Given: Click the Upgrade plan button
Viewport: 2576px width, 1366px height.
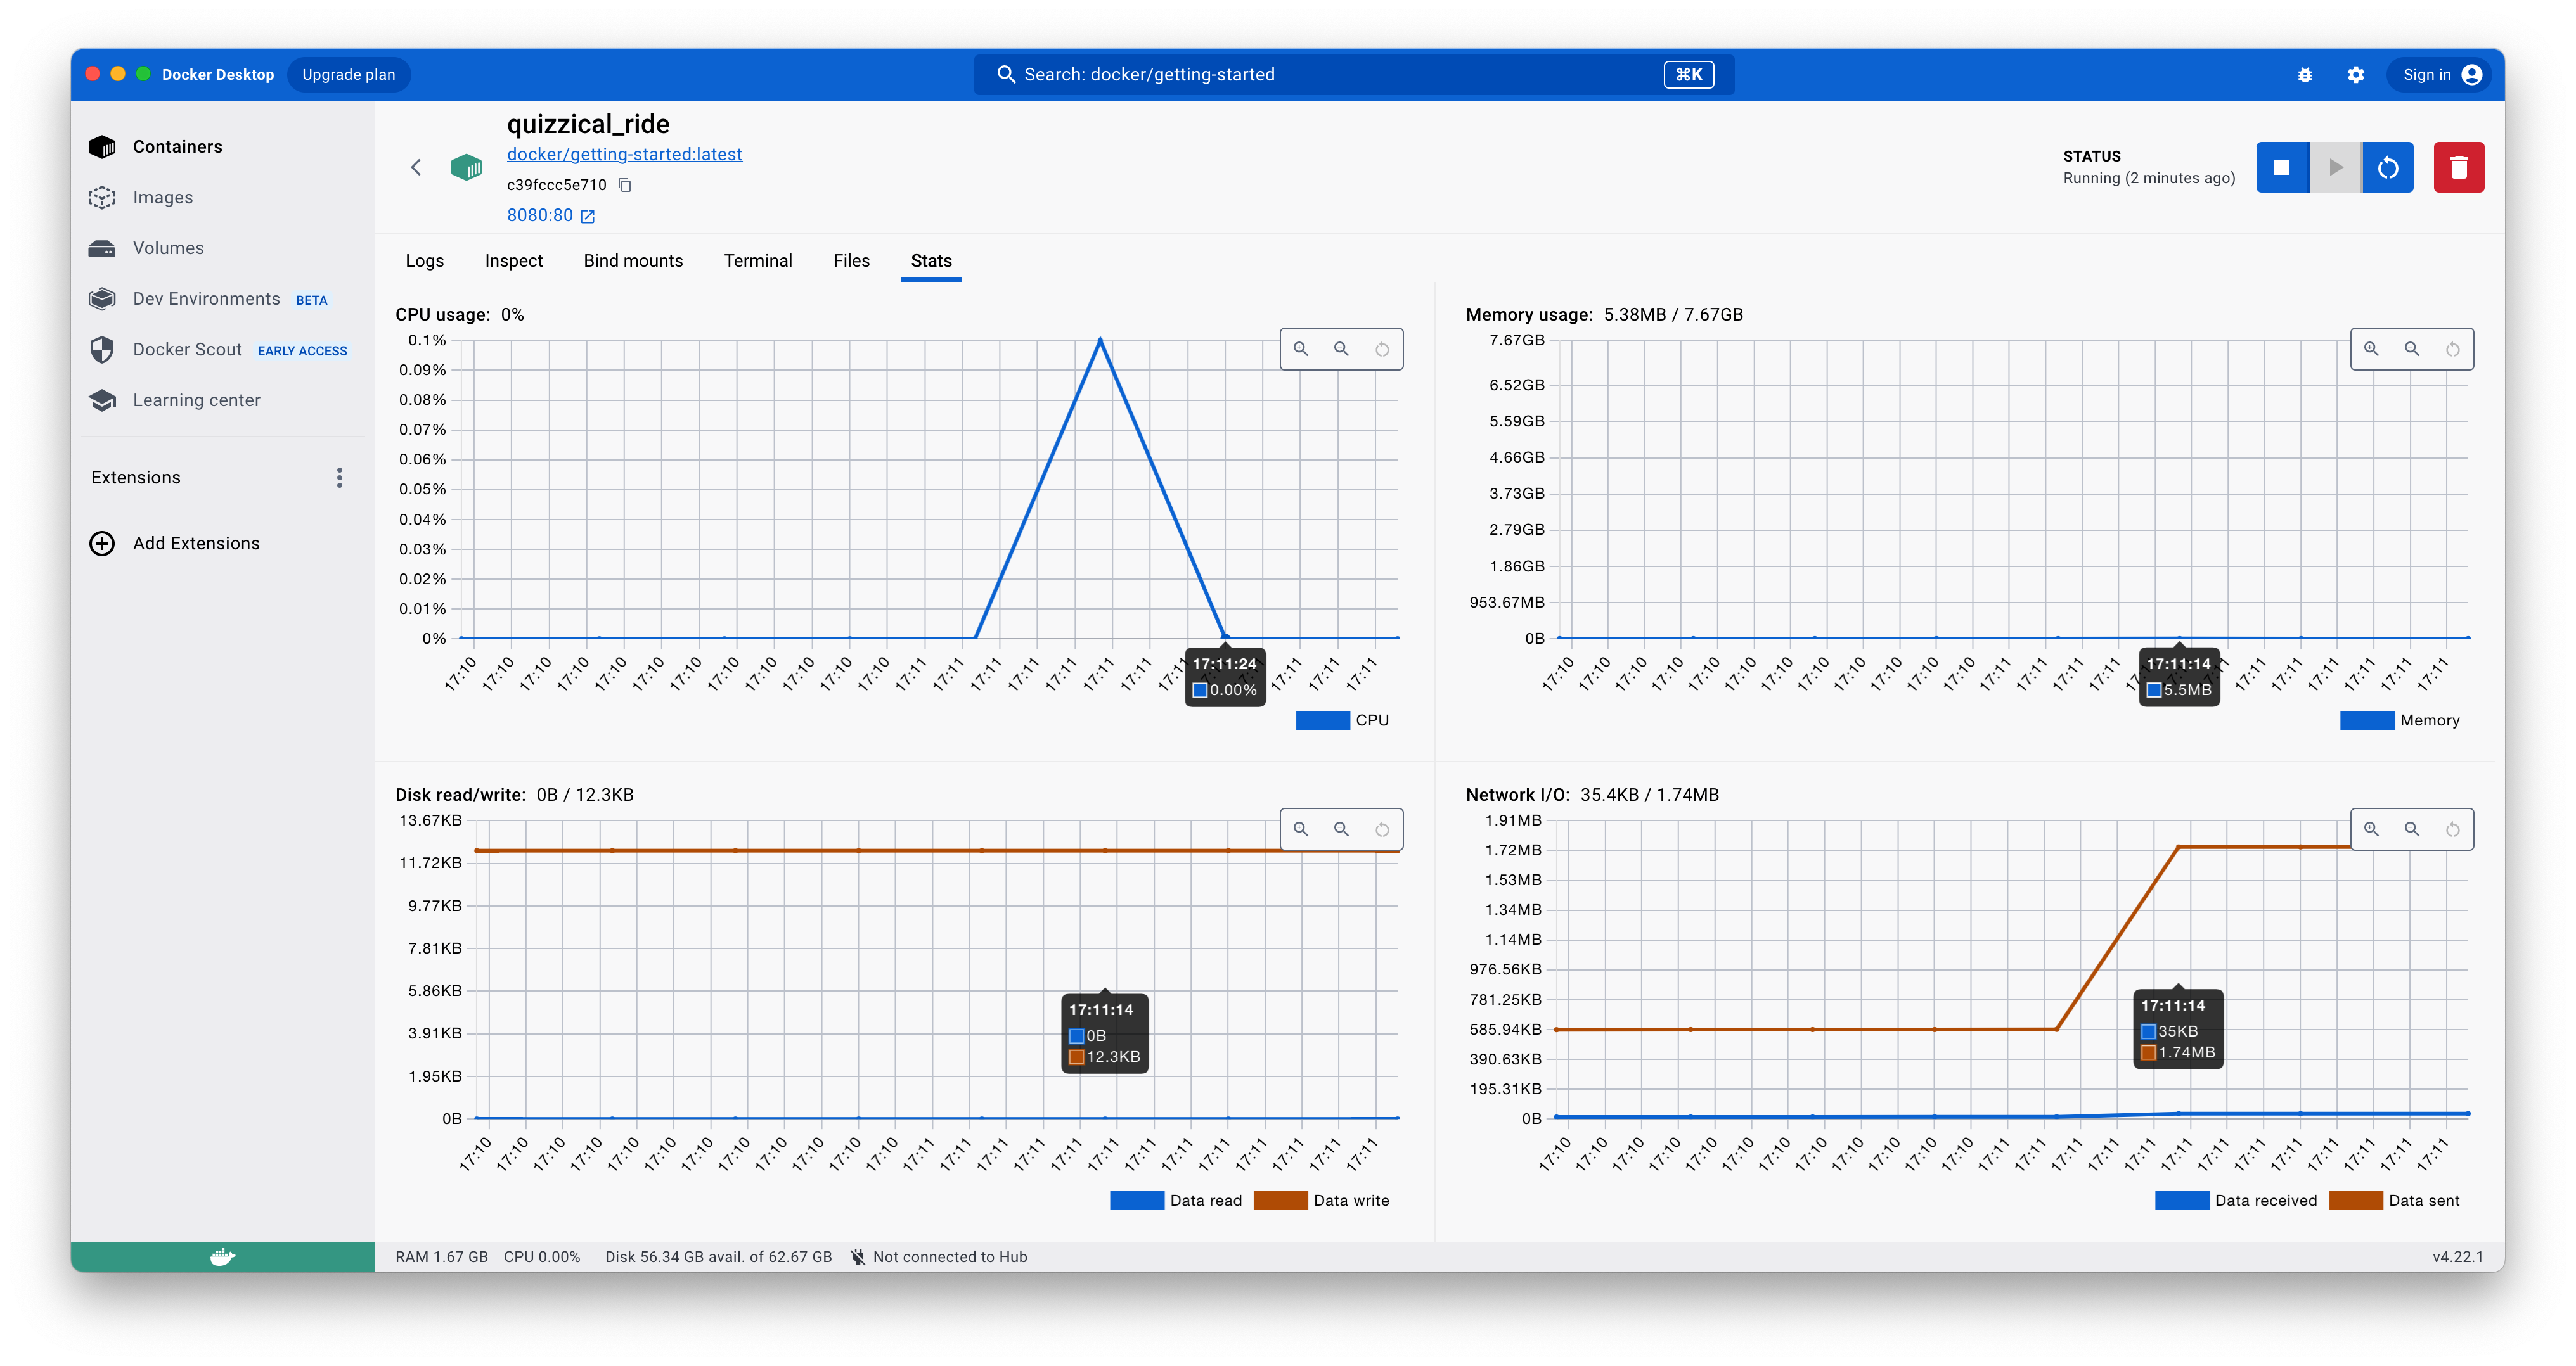Looking at the screenshot, I should (x=349, y=75).
